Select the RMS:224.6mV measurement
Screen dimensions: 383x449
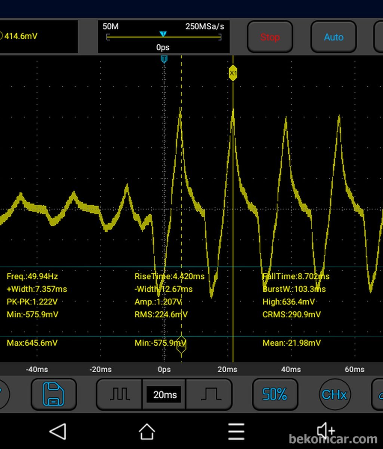[161, 314]
